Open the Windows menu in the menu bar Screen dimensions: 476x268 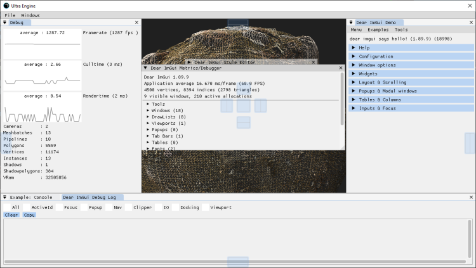tap(30, 15)
